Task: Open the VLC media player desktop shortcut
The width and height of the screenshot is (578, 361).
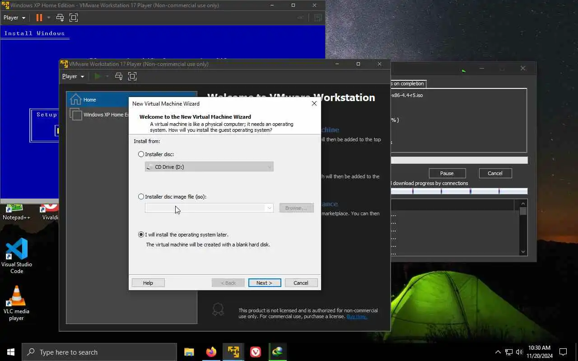Action: coord(17,303)
